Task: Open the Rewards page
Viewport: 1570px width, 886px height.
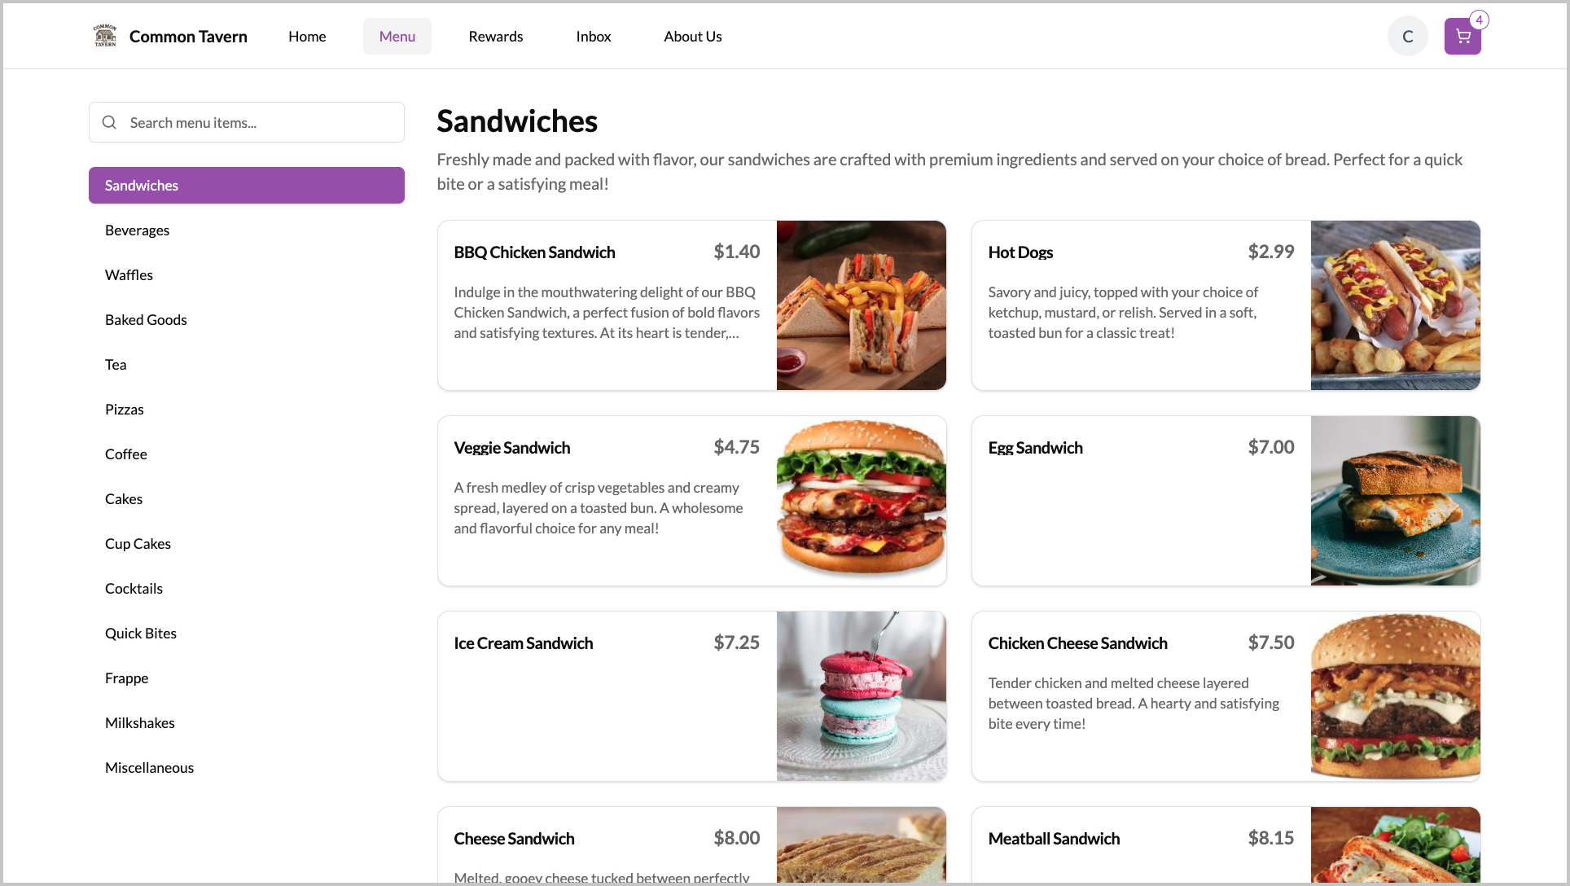Action: 495,37
